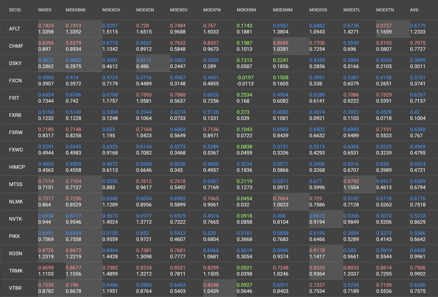This screenshot has width=438, height=297.
Task: Click value 0.7664 in NLMK MOEXMM cell
Action: (x=280, y=199)
